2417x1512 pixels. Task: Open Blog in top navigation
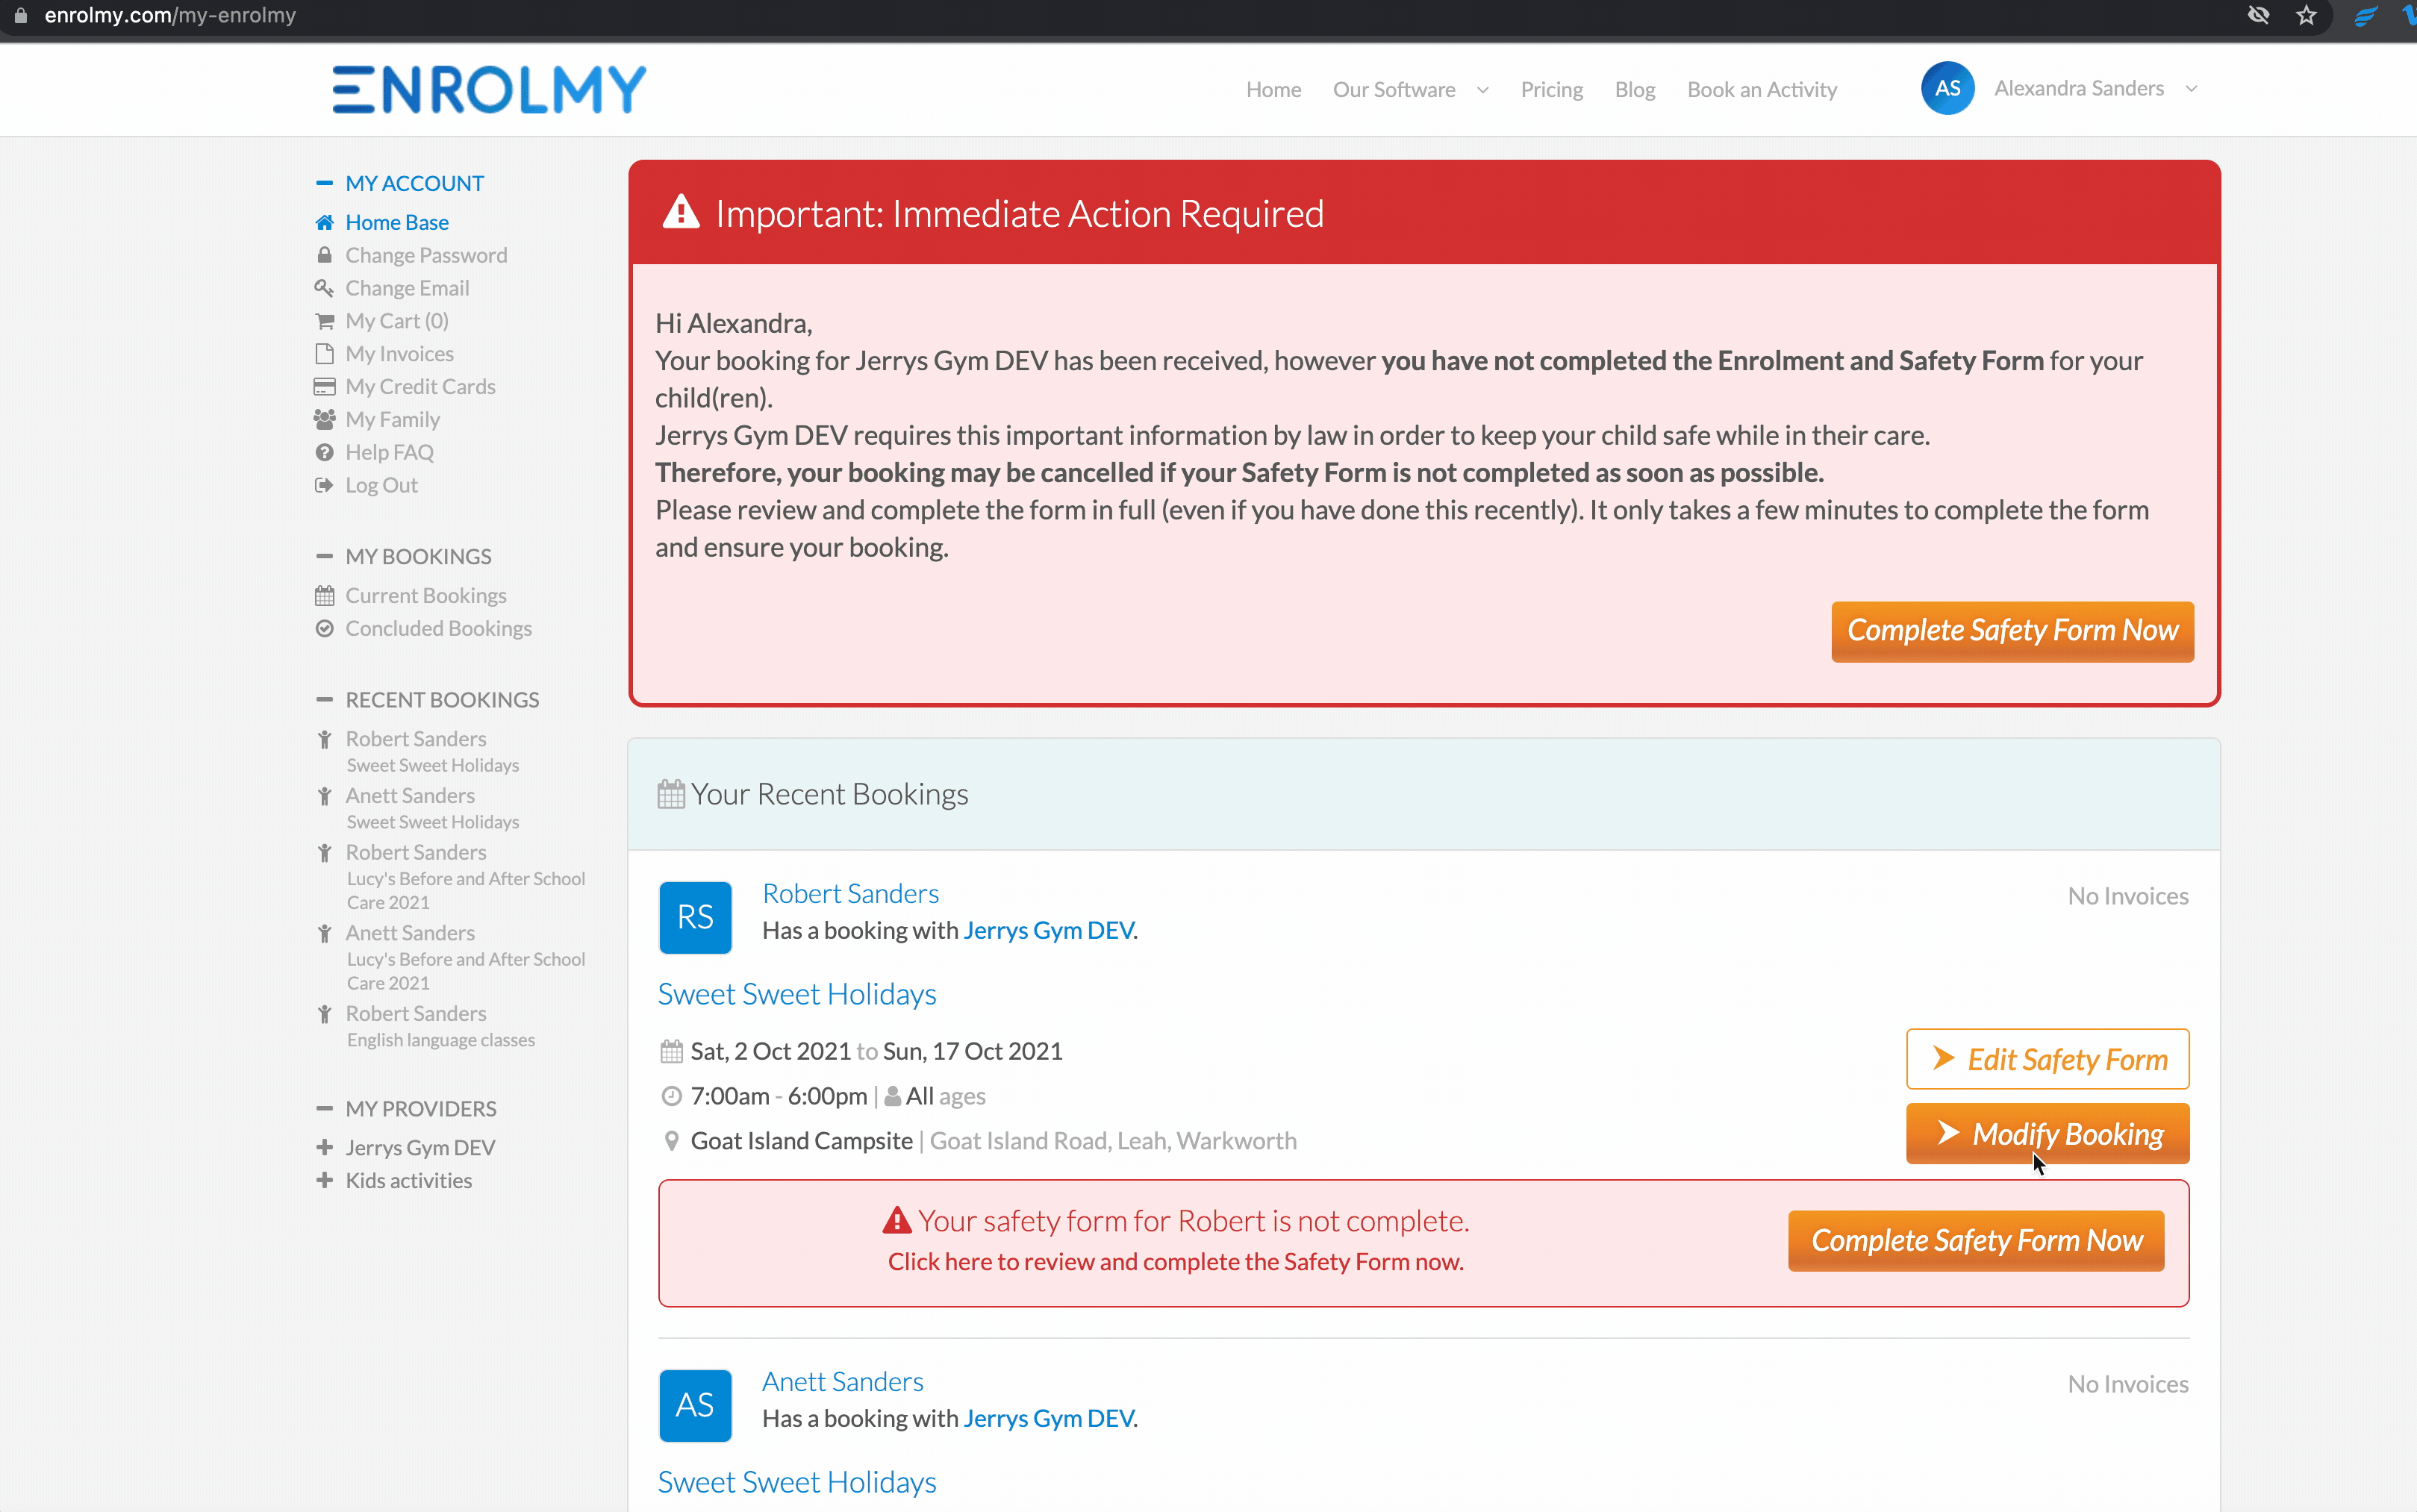coord(1635,90)
